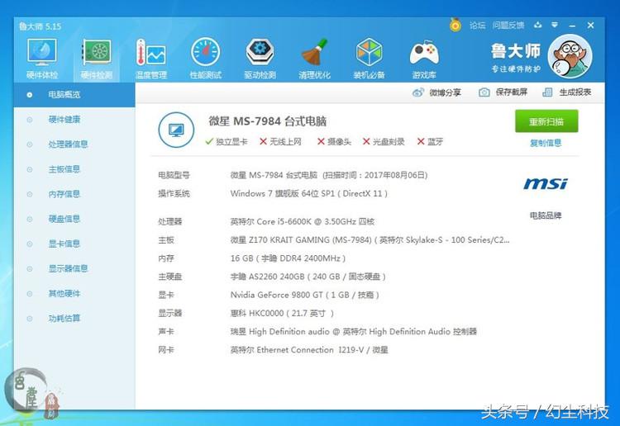Click the AS2260 240GB disk value
This screenshot has width=620, height=426.
[x=308, y=277]
